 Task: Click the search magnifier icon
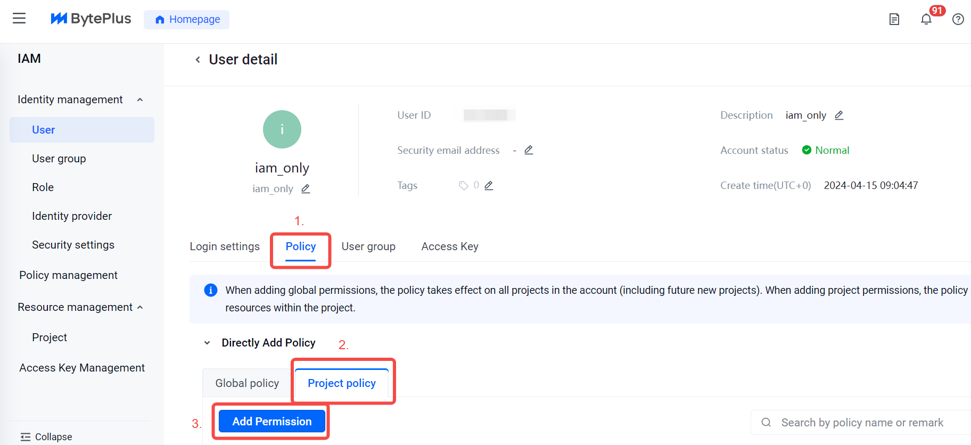tap(766, 423)
